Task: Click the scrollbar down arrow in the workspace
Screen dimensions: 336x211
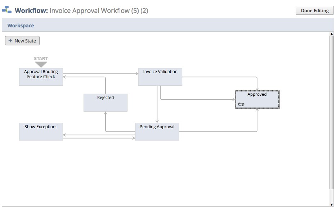Action: tap(332, 205)
